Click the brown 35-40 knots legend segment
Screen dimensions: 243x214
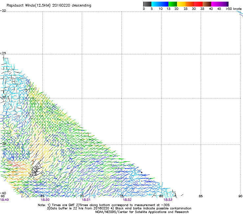[207, 4]
